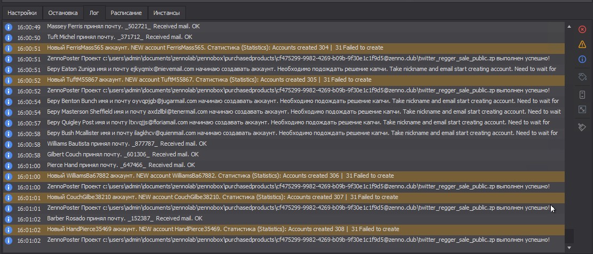Select log entry 'Tuft Michel принял почту'

pyautogui.click(x=284, y=37)
